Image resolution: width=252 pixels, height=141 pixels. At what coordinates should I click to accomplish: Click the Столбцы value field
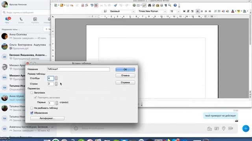click(x=51, y=78)
